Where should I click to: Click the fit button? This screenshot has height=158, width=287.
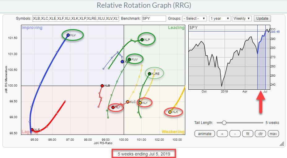pos(248,134)
